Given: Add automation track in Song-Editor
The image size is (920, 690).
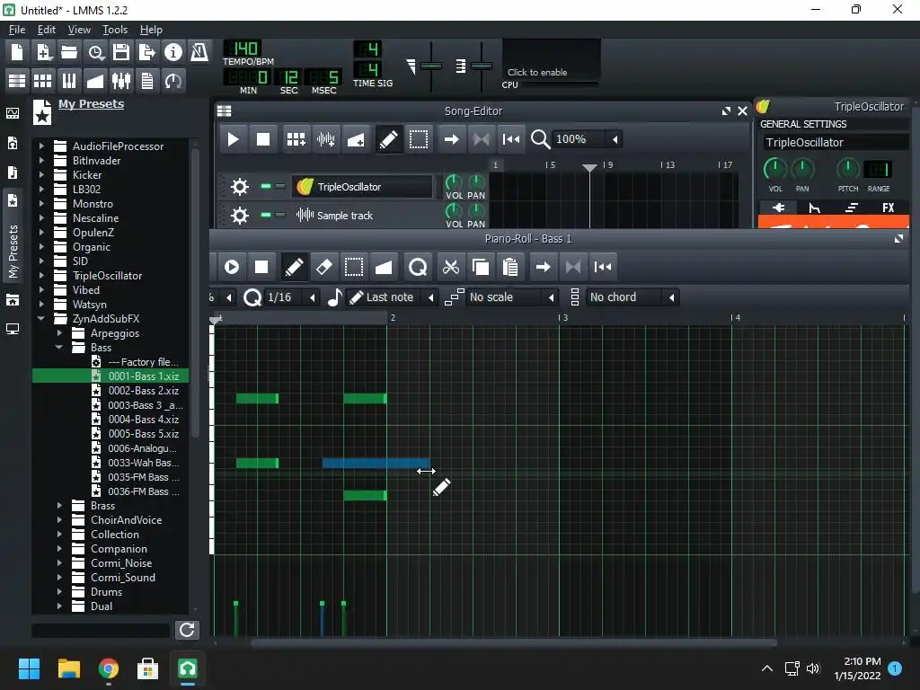Looking at the screenshot, I should (x=356, y=139).
